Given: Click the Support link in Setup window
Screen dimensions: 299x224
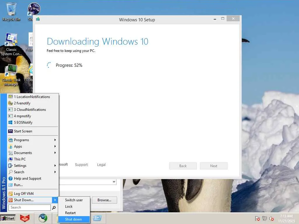Looking at the screenshot, I should point(81,165).
